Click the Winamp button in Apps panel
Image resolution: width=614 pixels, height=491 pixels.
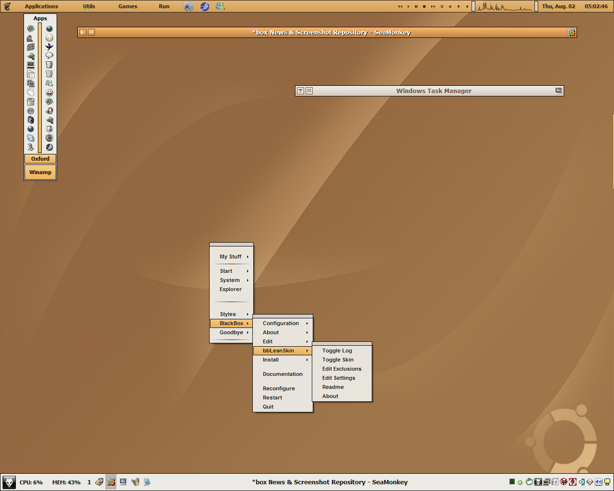pyautogui.click(x=40, y=172)
